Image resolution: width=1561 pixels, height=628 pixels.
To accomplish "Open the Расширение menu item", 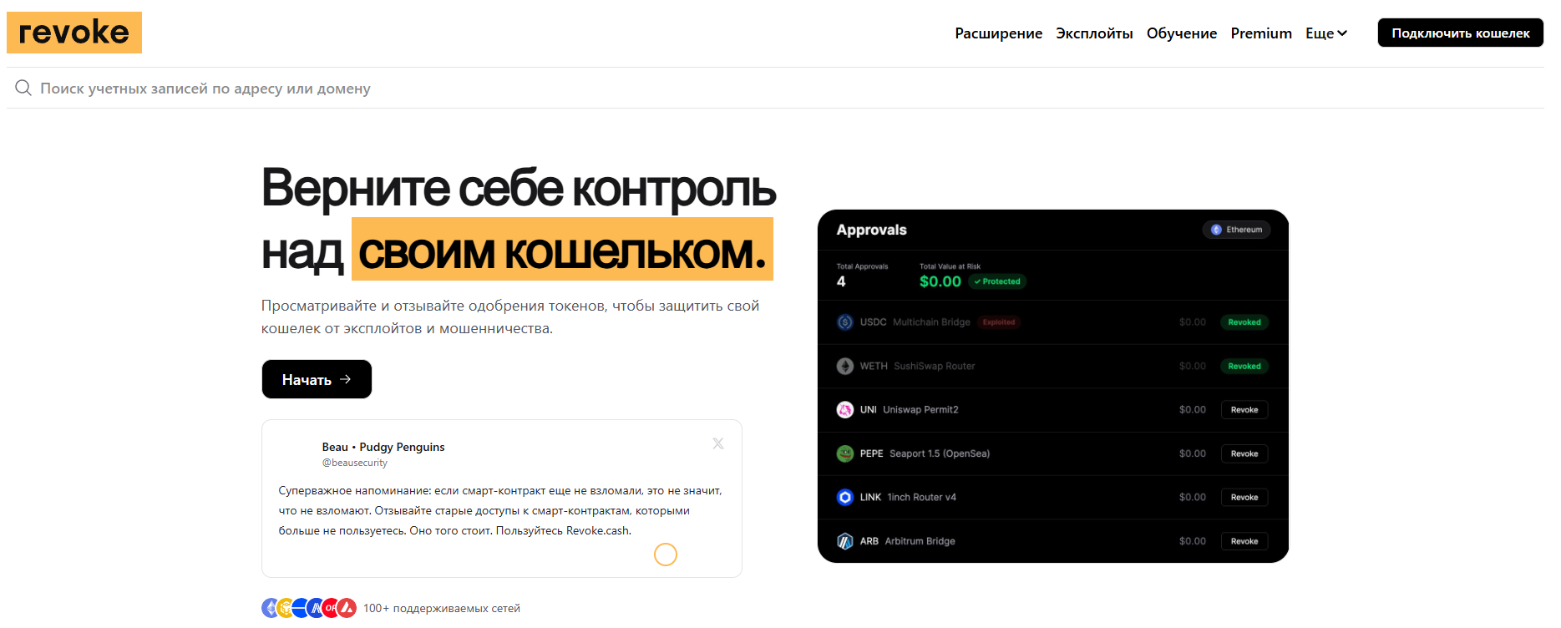I will point(998,33).
